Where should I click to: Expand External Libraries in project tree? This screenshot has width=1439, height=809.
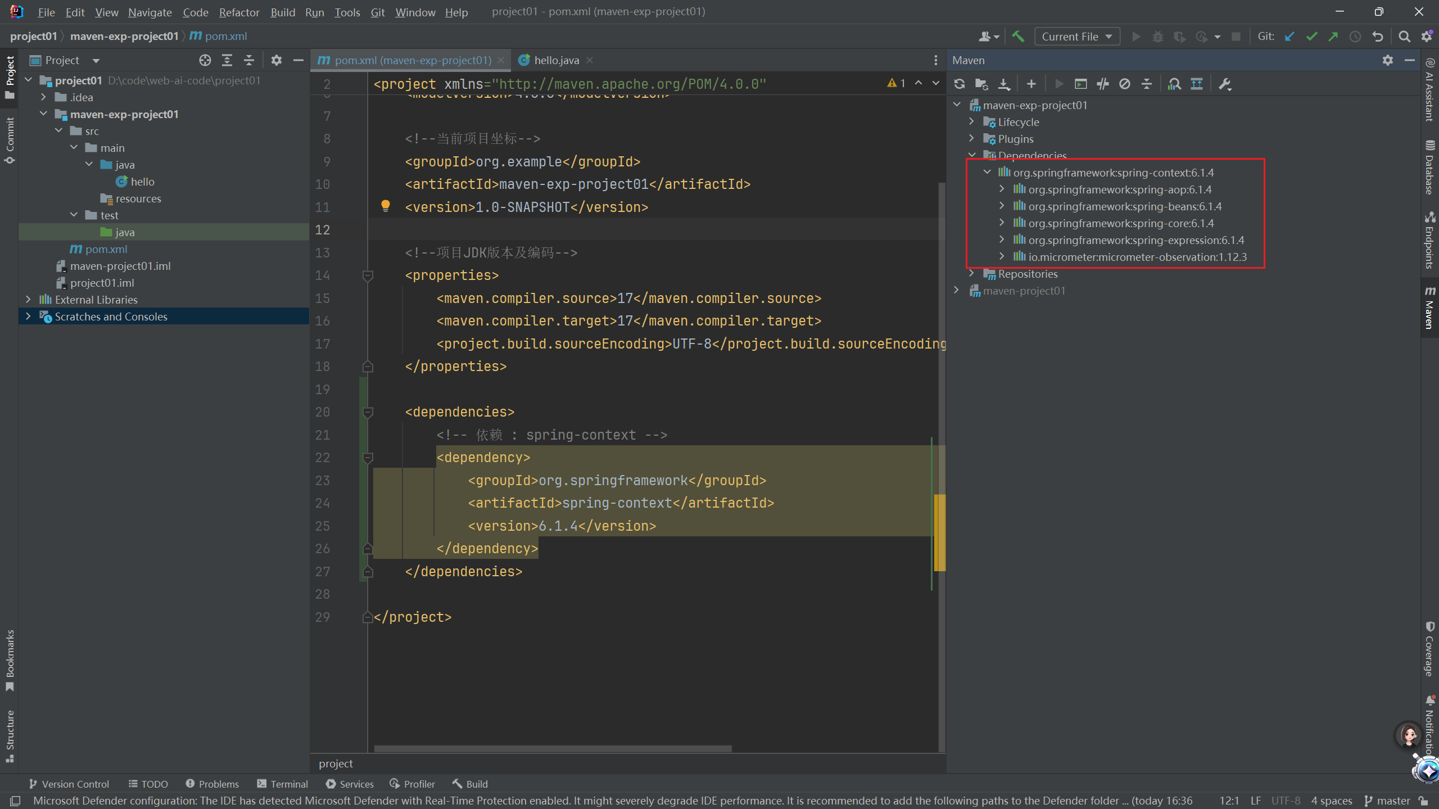28,300
